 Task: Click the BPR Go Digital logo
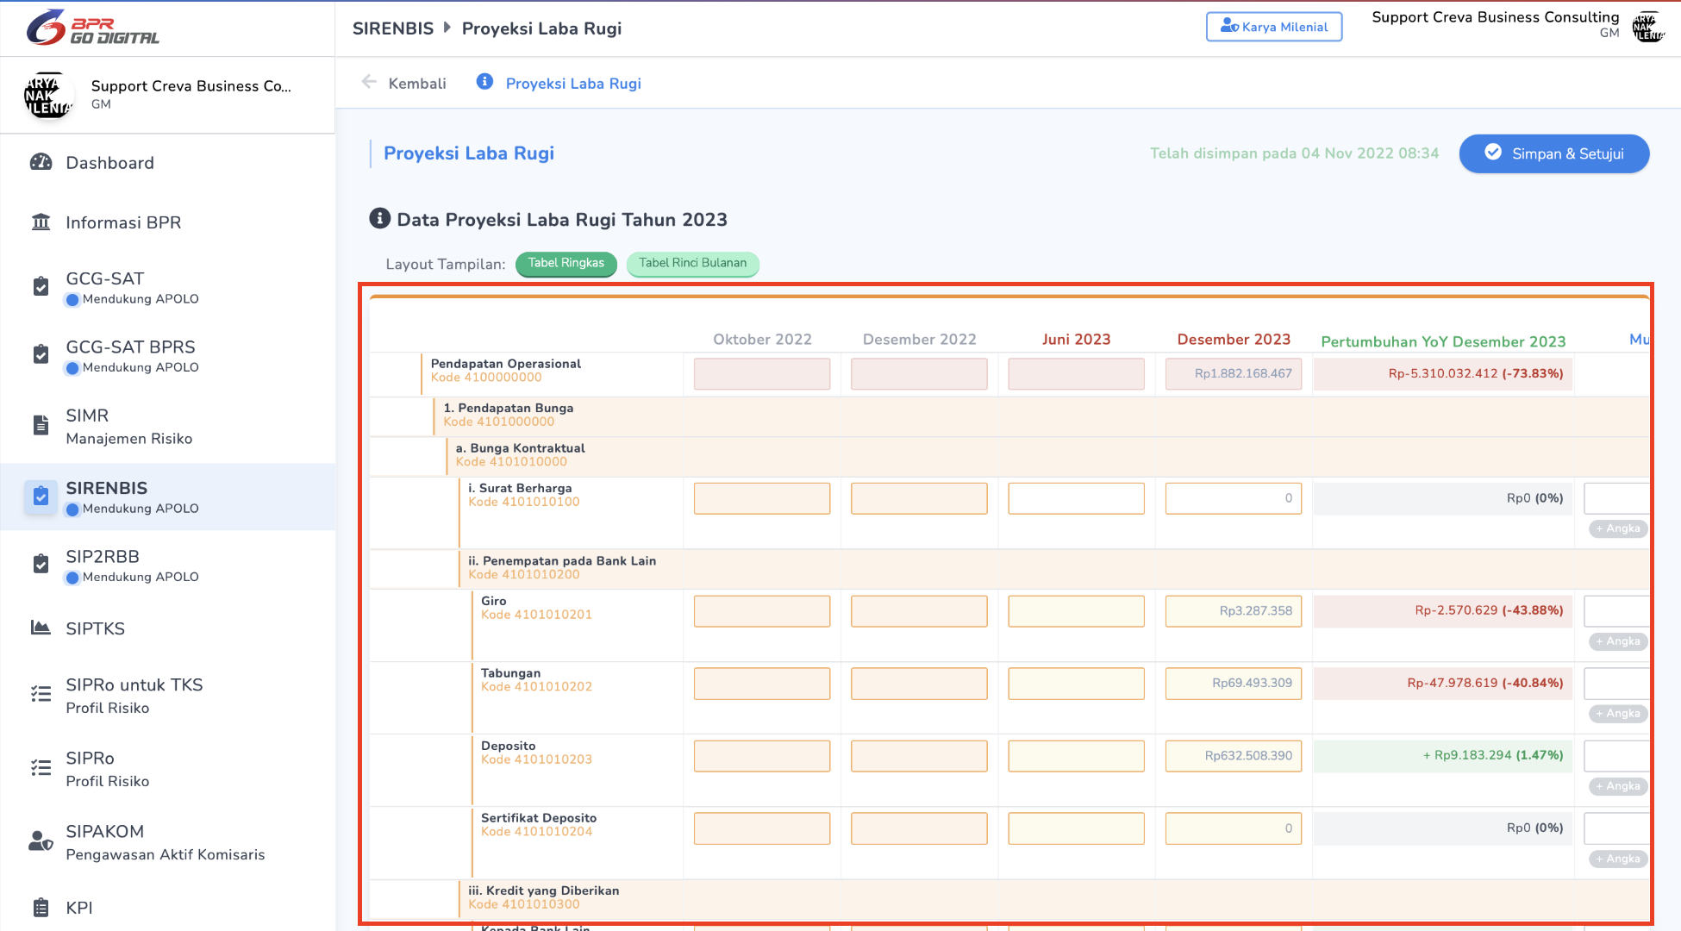click(93, 28)
